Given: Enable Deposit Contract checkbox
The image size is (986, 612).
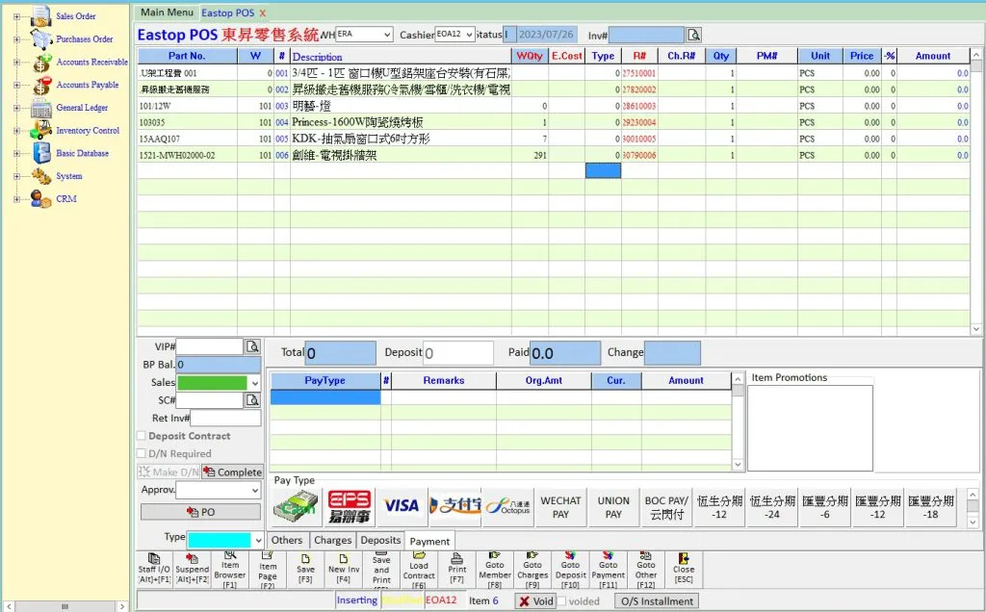Looking at the screenshot, I should pos(142,437).
